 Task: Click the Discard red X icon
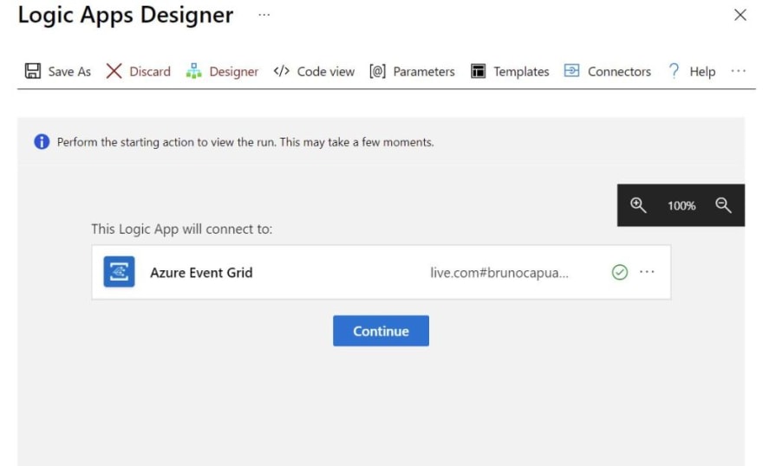[114, 71]
